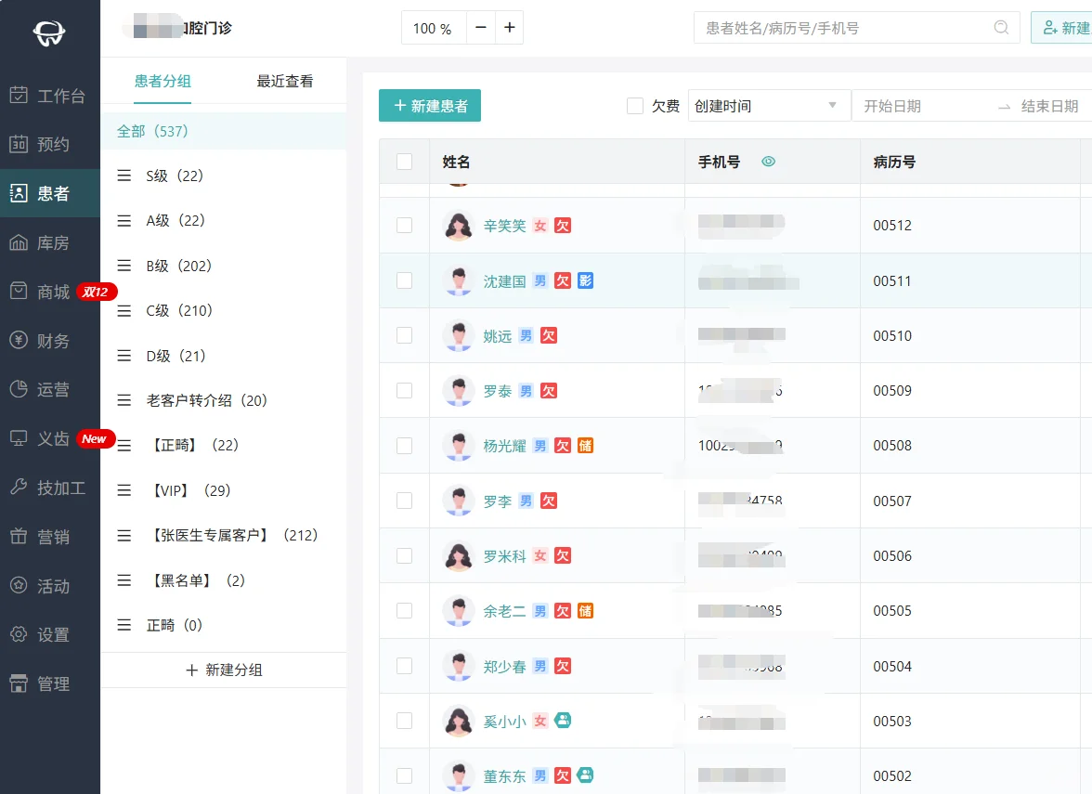Select the D级 (21) group
The height and width of the screenshot is (794, 1092).
(224, 355)
